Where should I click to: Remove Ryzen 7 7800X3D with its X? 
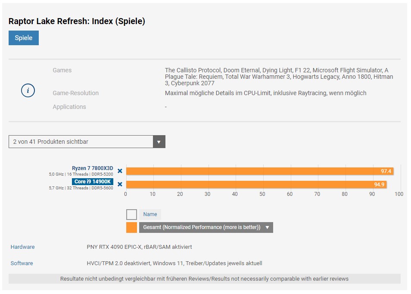tap(120, 171)
